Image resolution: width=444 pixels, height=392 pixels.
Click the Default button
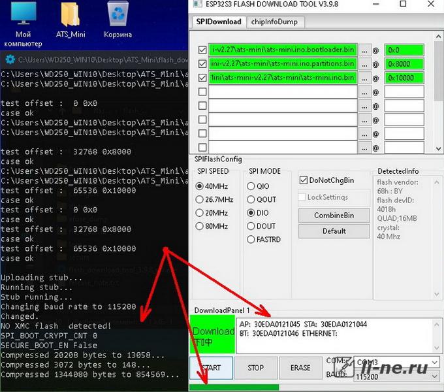pyautogui.click(x=334, y=231)
